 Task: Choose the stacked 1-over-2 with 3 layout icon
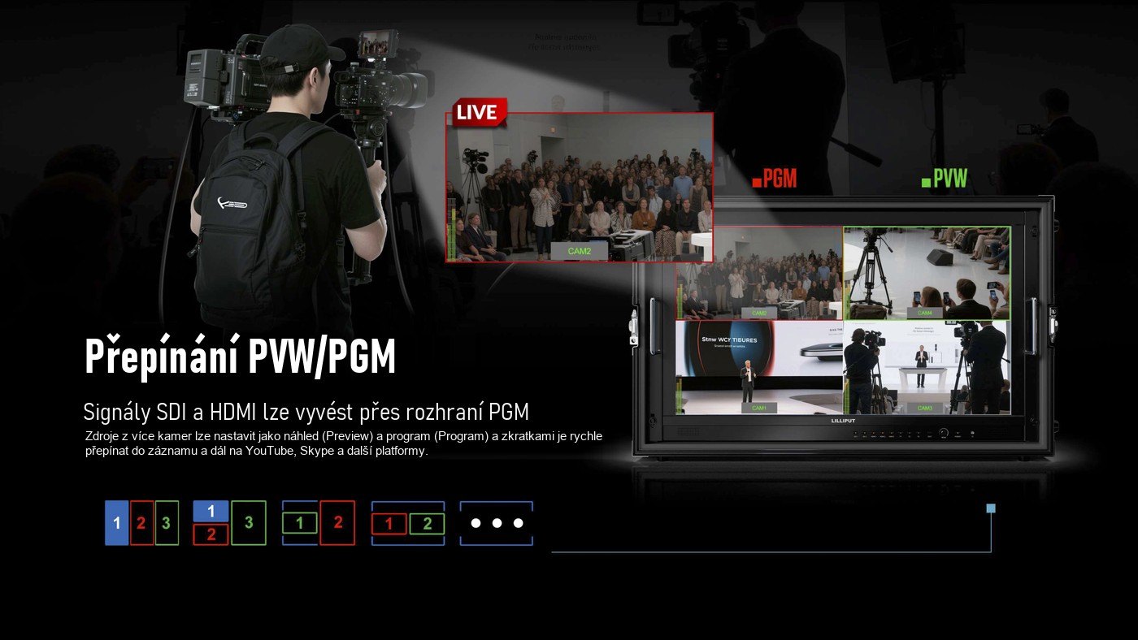(229, 522)
